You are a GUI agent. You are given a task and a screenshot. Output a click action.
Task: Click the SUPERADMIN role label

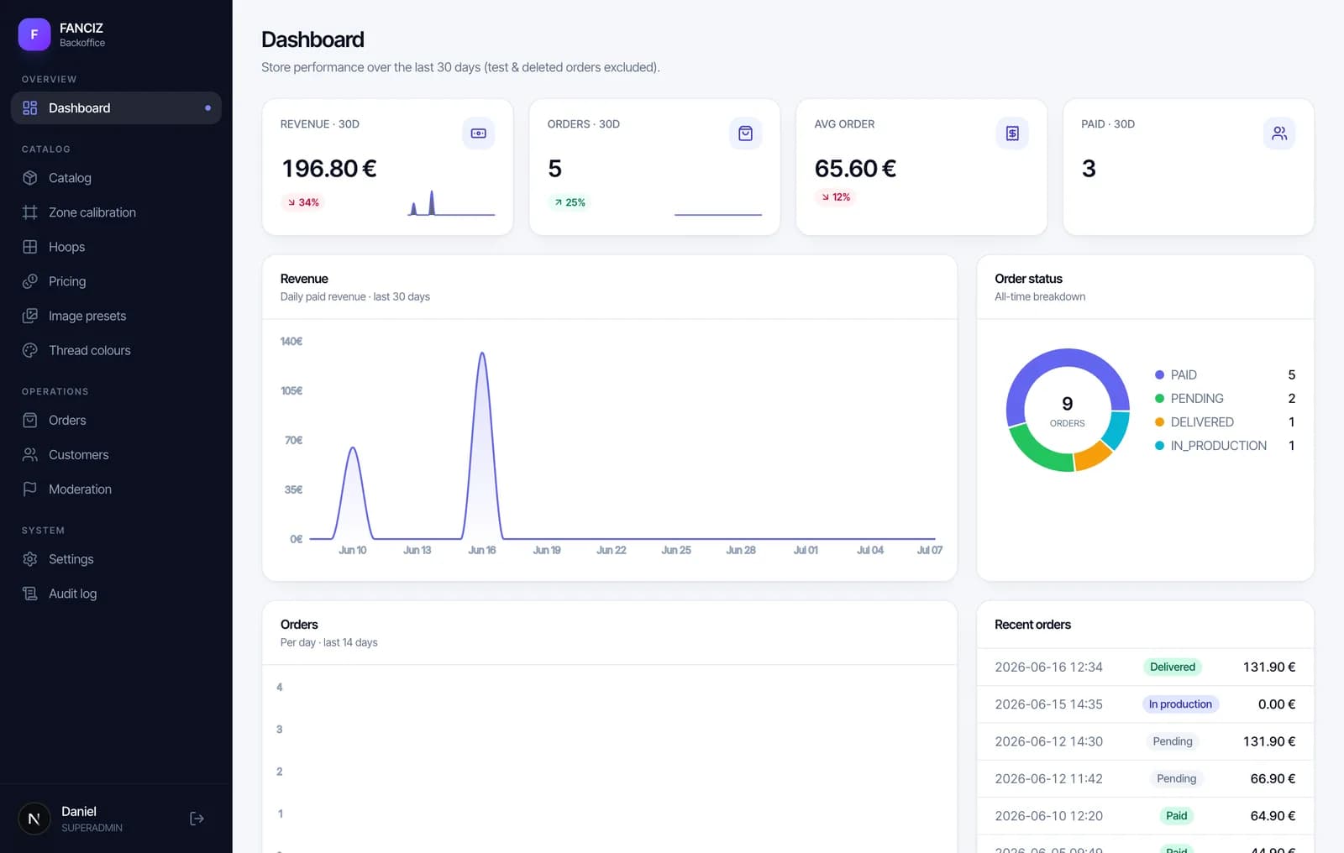point(92,828)
